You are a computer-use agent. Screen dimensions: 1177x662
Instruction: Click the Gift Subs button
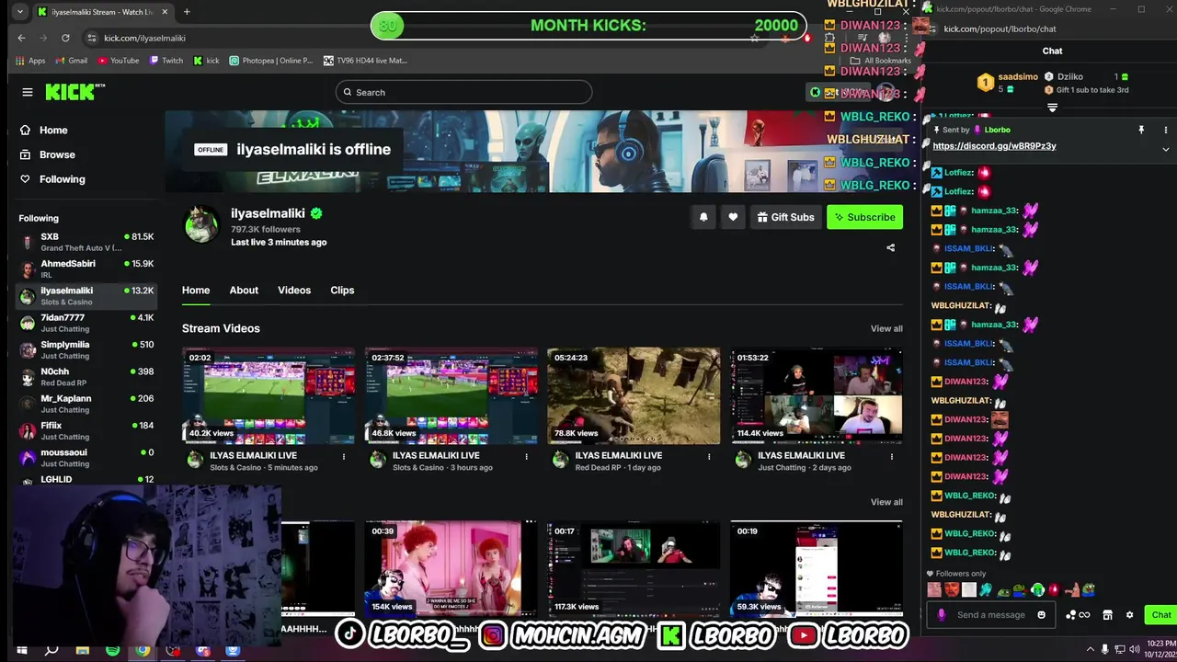(x=785, y=217)
